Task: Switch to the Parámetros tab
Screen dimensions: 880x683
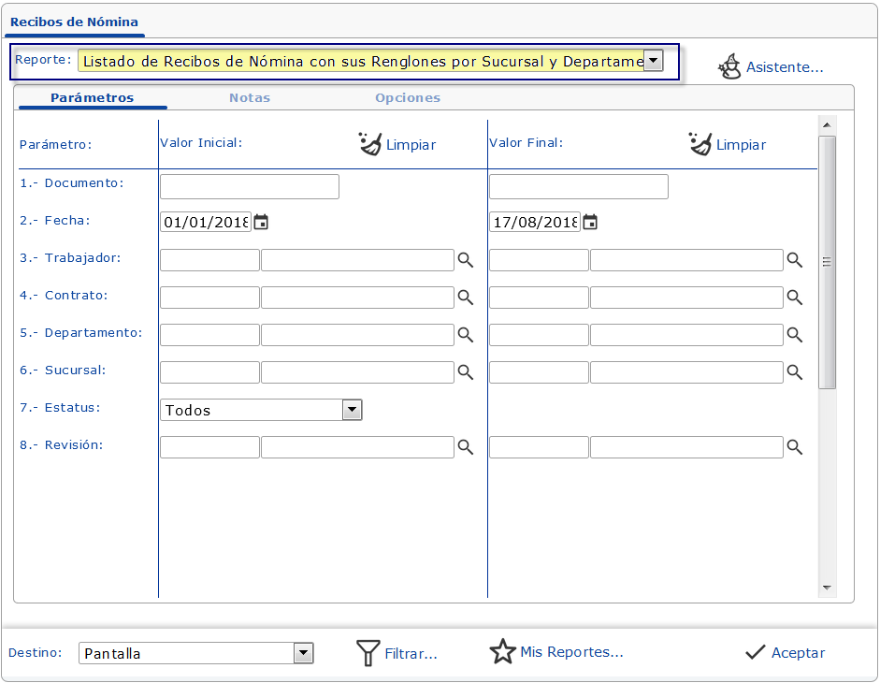Action: tap(93, 97)
